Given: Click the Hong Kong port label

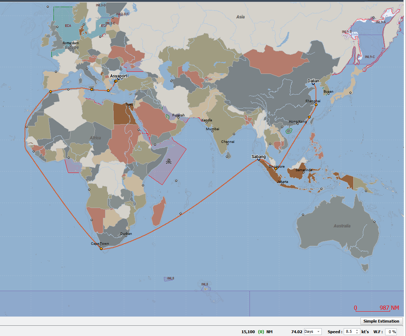Looking at the screenshot, I should 297,122.
